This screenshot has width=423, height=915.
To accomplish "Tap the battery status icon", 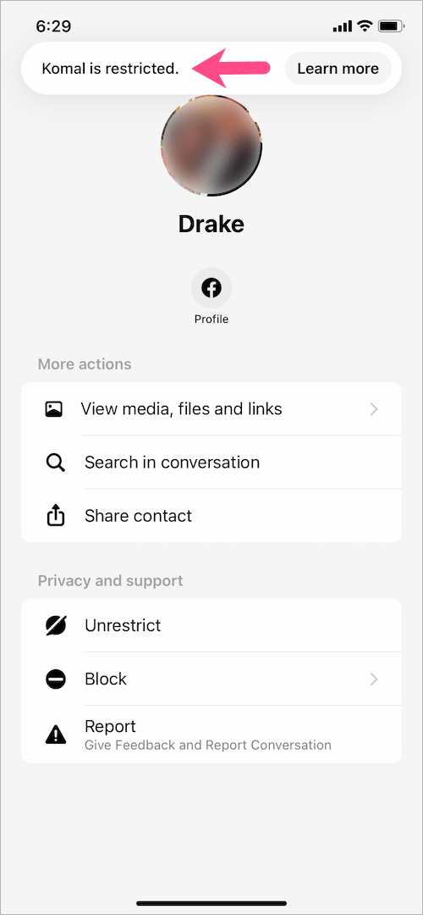I will [x=388, y=25].
